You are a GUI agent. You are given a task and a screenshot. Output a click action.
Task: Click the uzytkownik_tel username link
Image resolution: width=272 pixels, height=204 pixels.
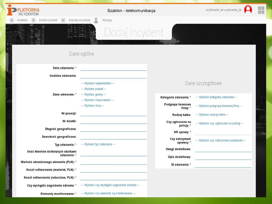pos(224,10)
